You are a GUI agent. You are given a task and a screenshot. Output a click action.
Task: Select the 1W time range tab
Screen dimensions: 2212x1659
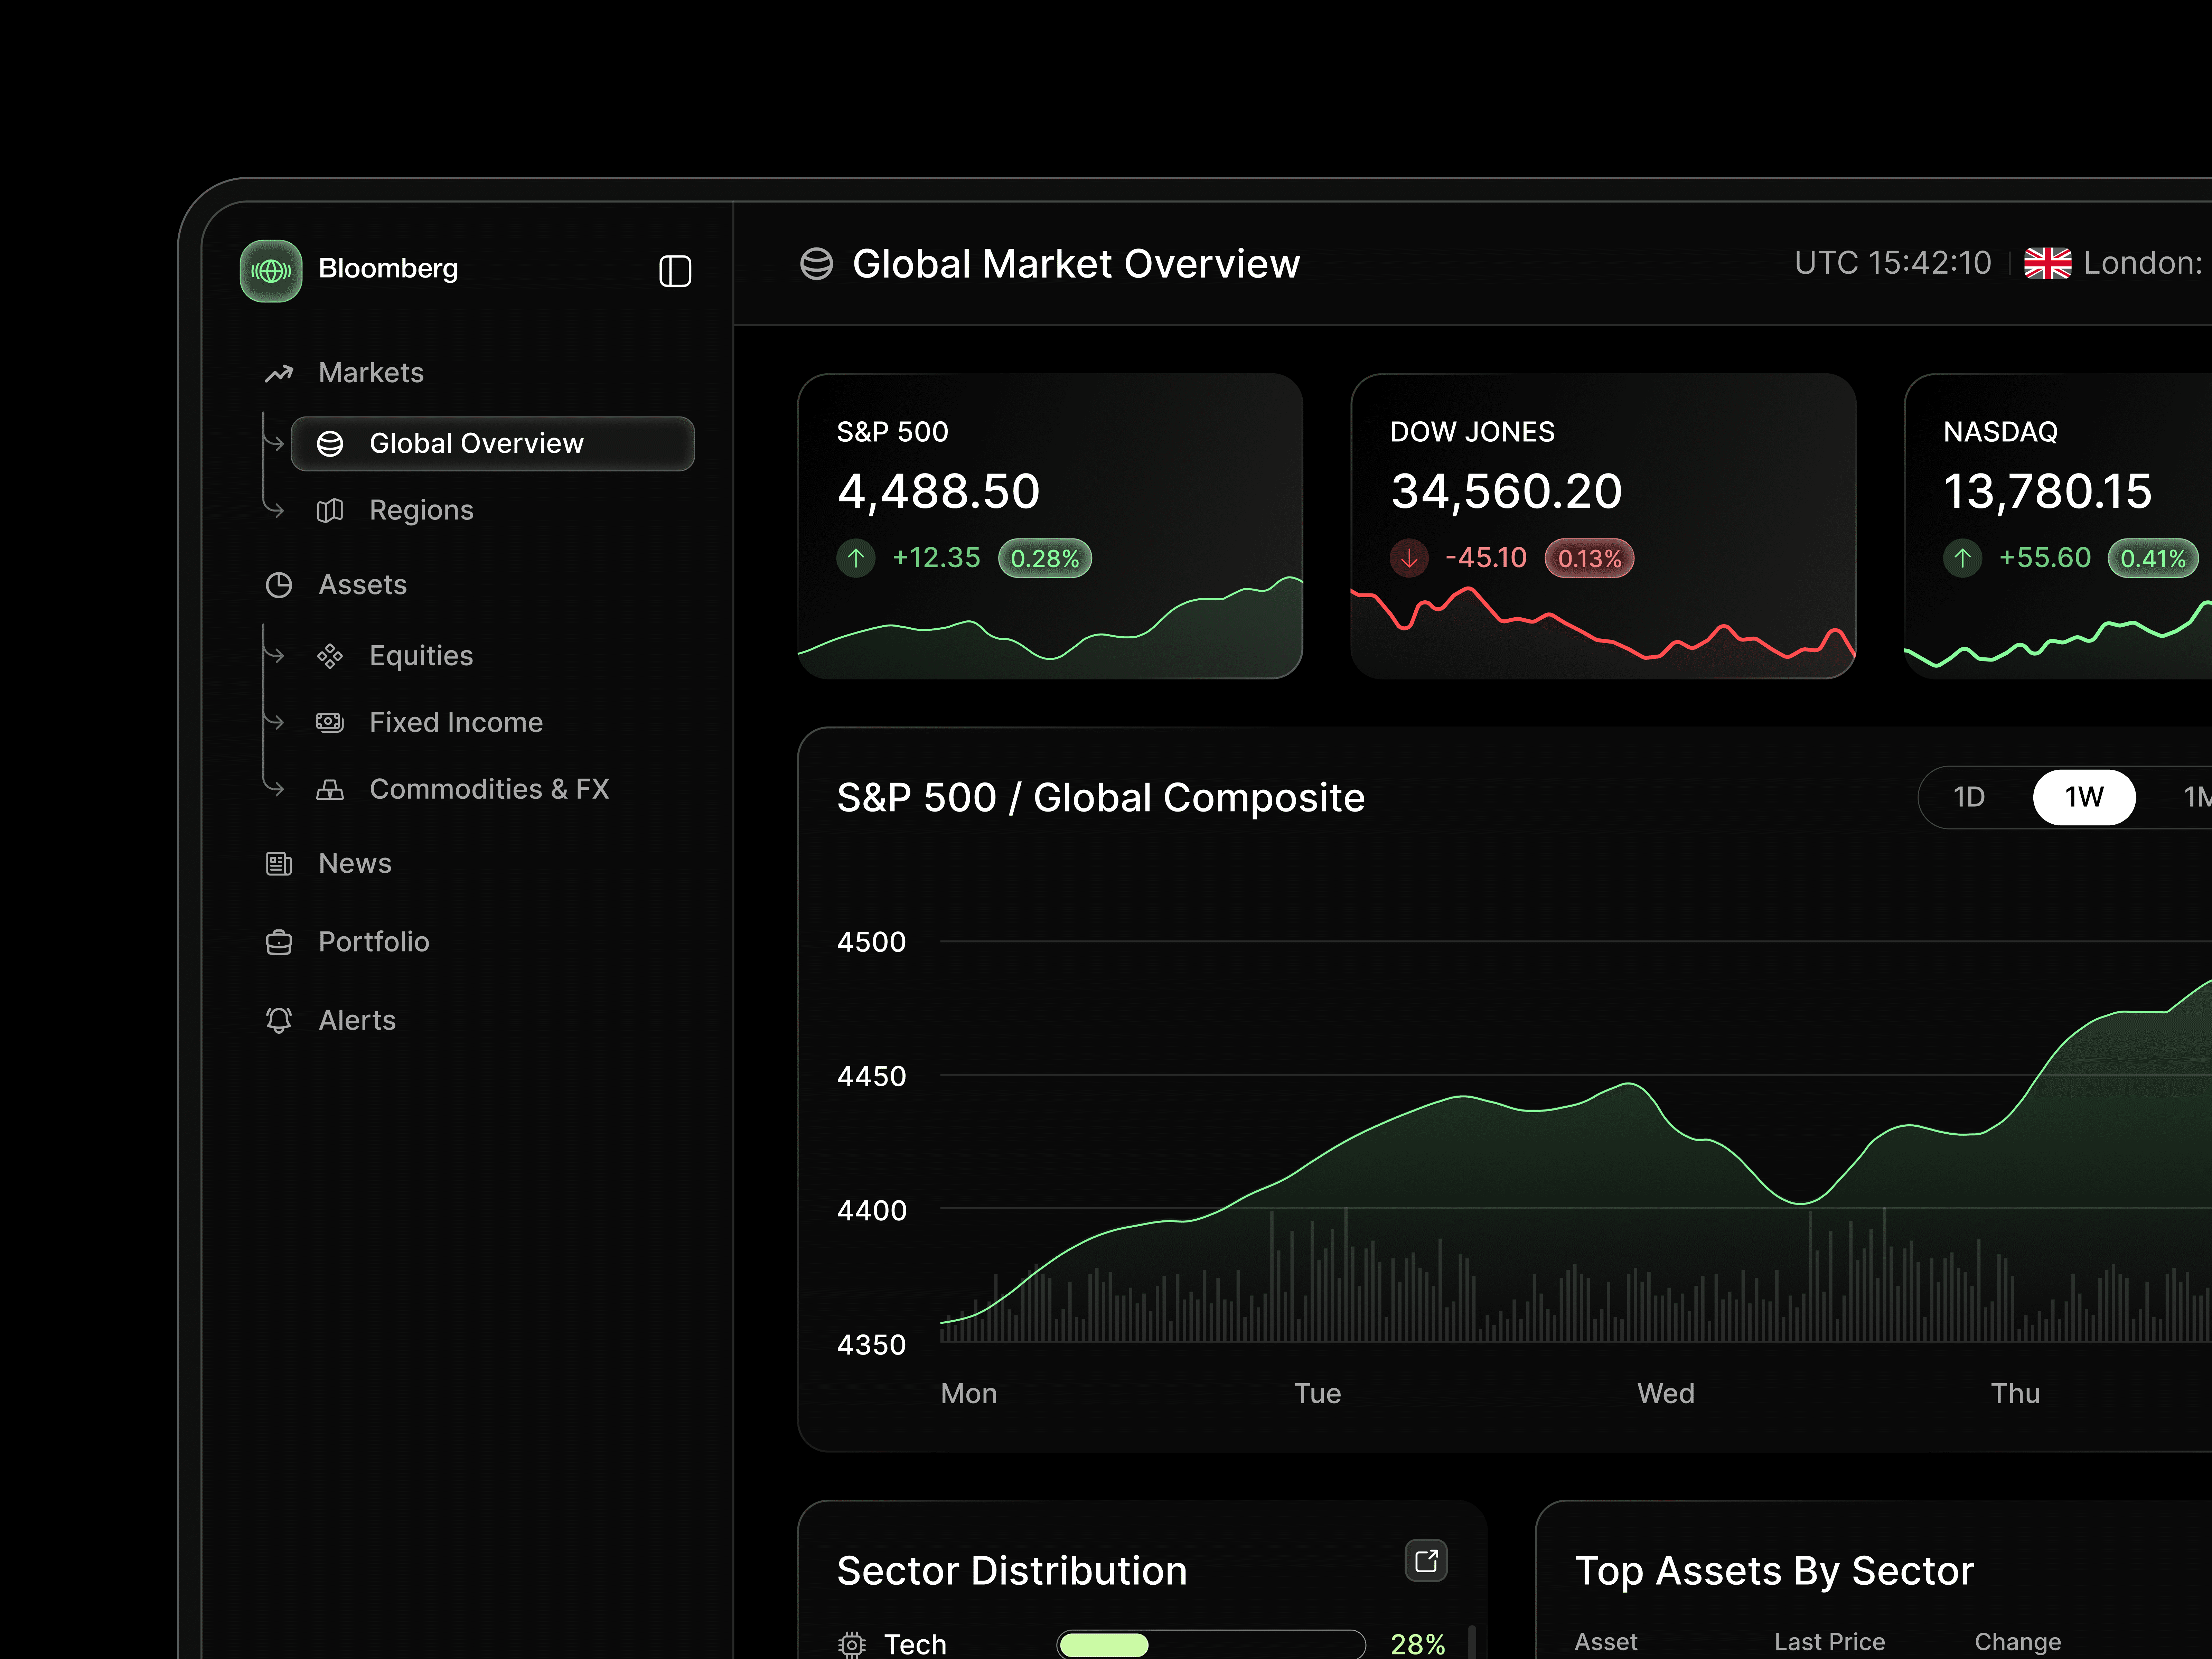[x=2084, y=797]
